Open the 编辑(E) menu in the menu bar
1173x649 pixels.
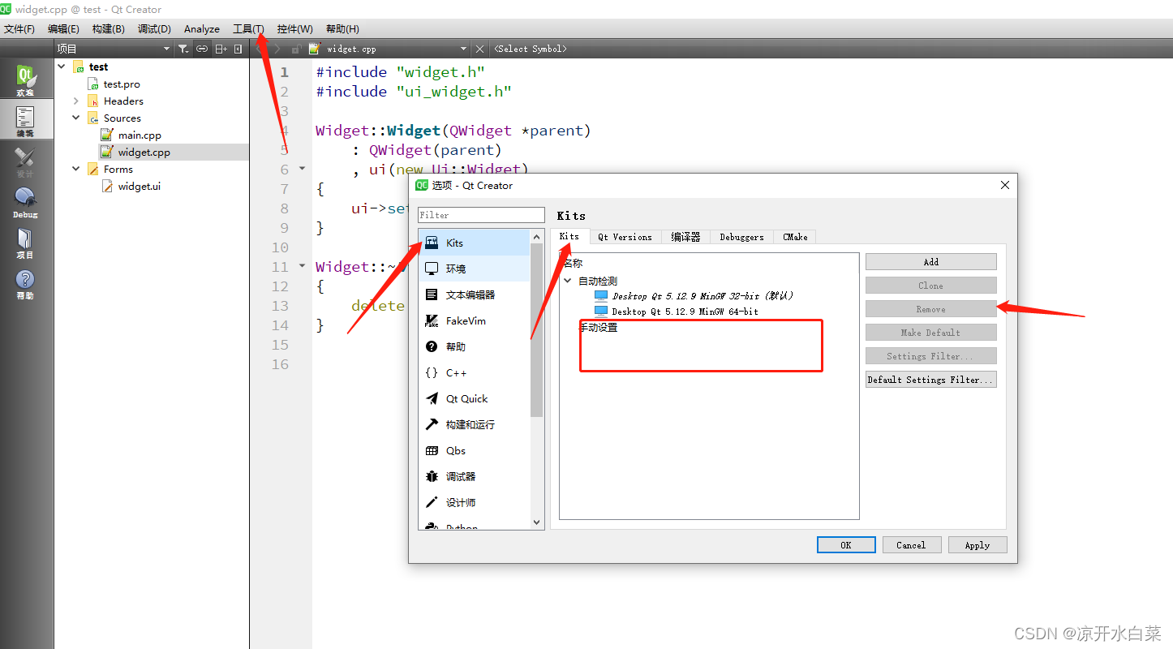point(63,28)
